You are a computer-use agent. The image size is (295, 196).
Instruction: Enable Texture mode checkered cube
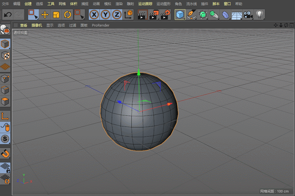coord(5,55)
